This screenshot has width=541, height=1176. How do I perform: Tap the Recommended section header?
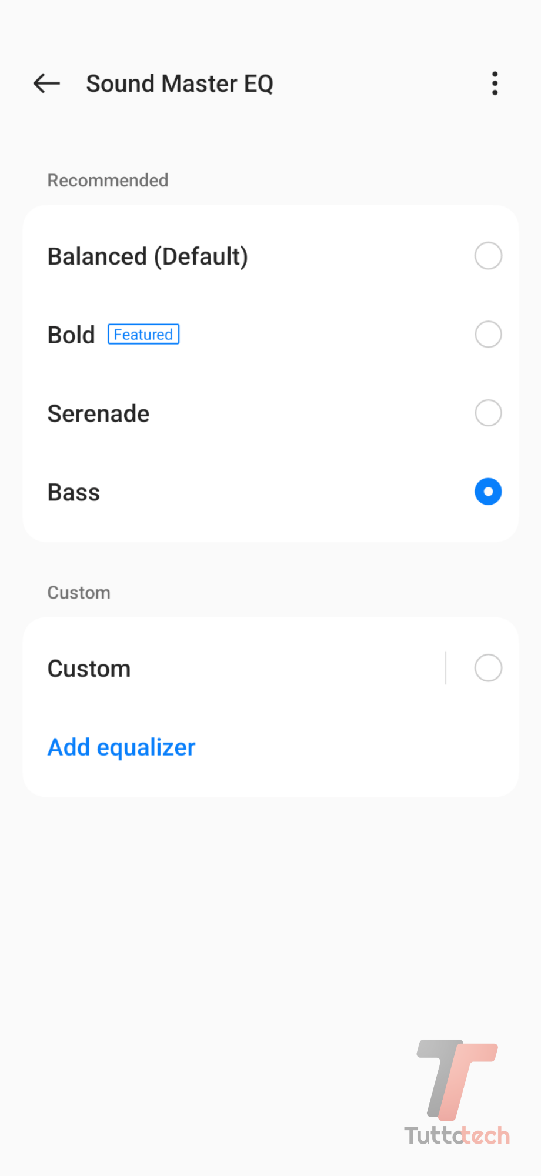[108, 181]
